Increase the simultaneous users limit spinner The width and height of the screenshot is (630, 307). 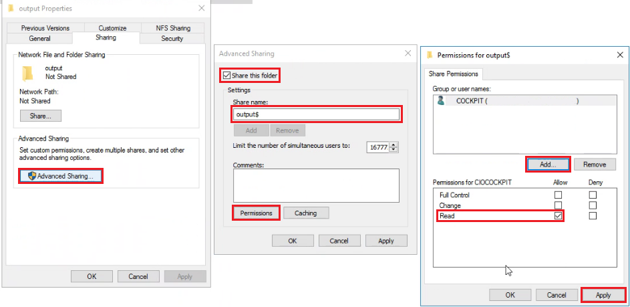coord(393,144)
